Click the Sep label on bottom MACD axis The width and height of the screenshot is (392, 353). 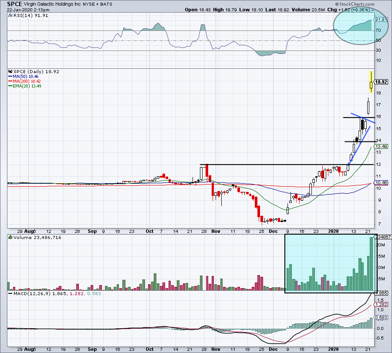click(x=92, y=349)
